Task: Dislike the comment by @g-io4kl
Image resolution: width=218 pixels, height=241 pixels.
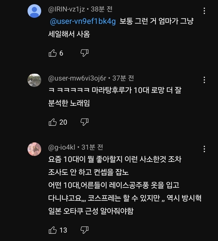Action: tap(84, 230)
